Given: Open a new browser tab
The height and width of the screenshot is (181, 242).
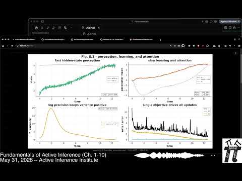Looking at the screenshot, I should 160,40.
